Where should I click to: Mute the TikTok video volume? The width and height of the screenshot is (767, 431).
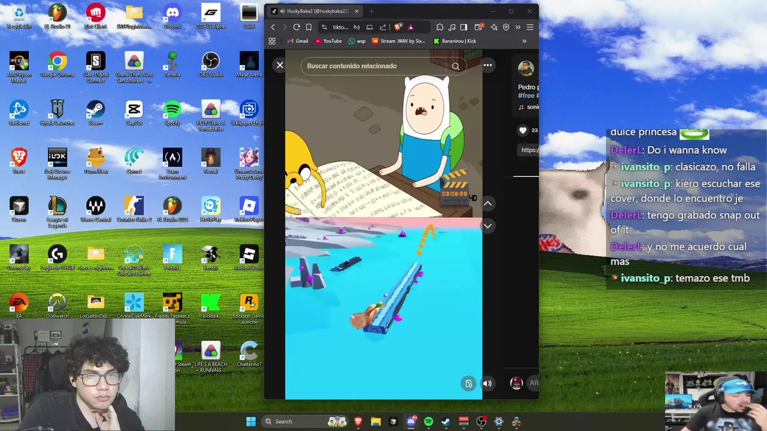tap(488, 384)
